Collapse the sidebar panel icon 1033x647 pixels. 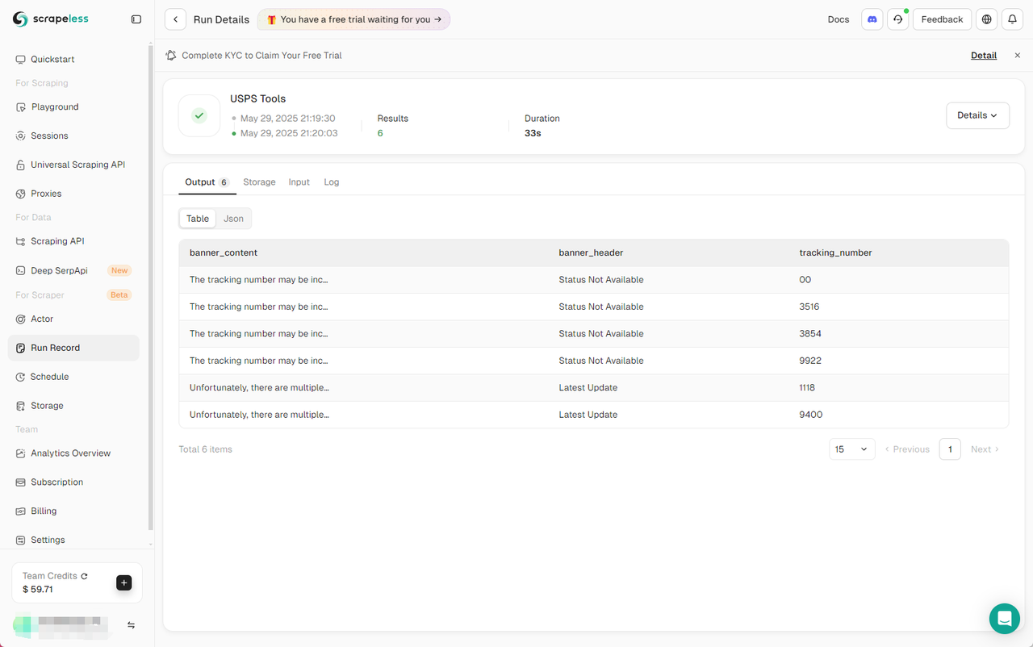click(136, 19)
